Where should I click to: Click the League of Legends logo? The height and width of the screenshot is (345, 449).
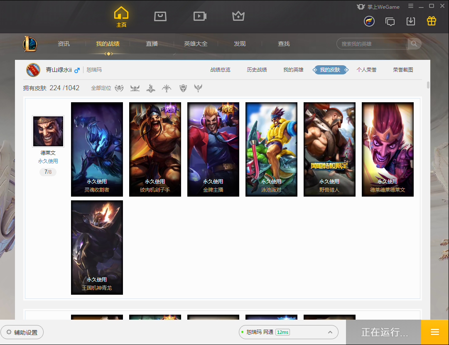(30, 44)
